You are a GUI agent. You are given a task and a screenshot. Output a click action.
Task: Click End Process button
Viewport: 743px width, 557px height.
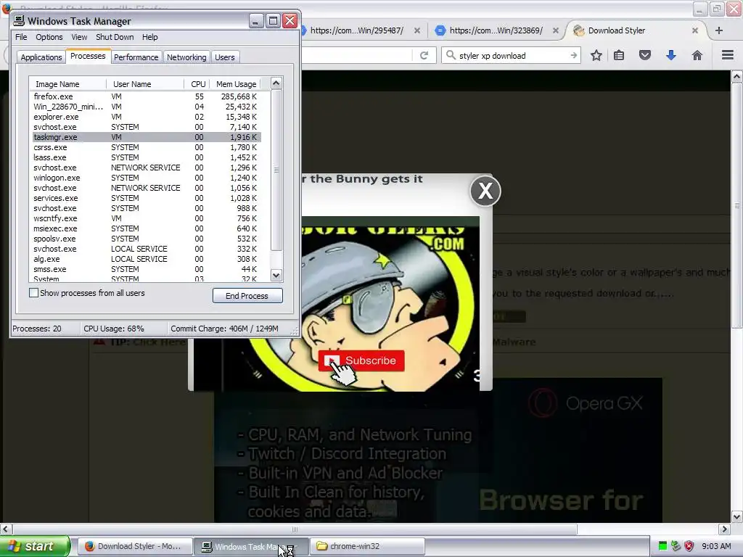click(247, 296)
